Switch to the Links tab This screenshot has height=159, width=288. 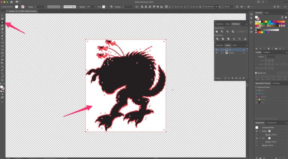pos(235,45)
